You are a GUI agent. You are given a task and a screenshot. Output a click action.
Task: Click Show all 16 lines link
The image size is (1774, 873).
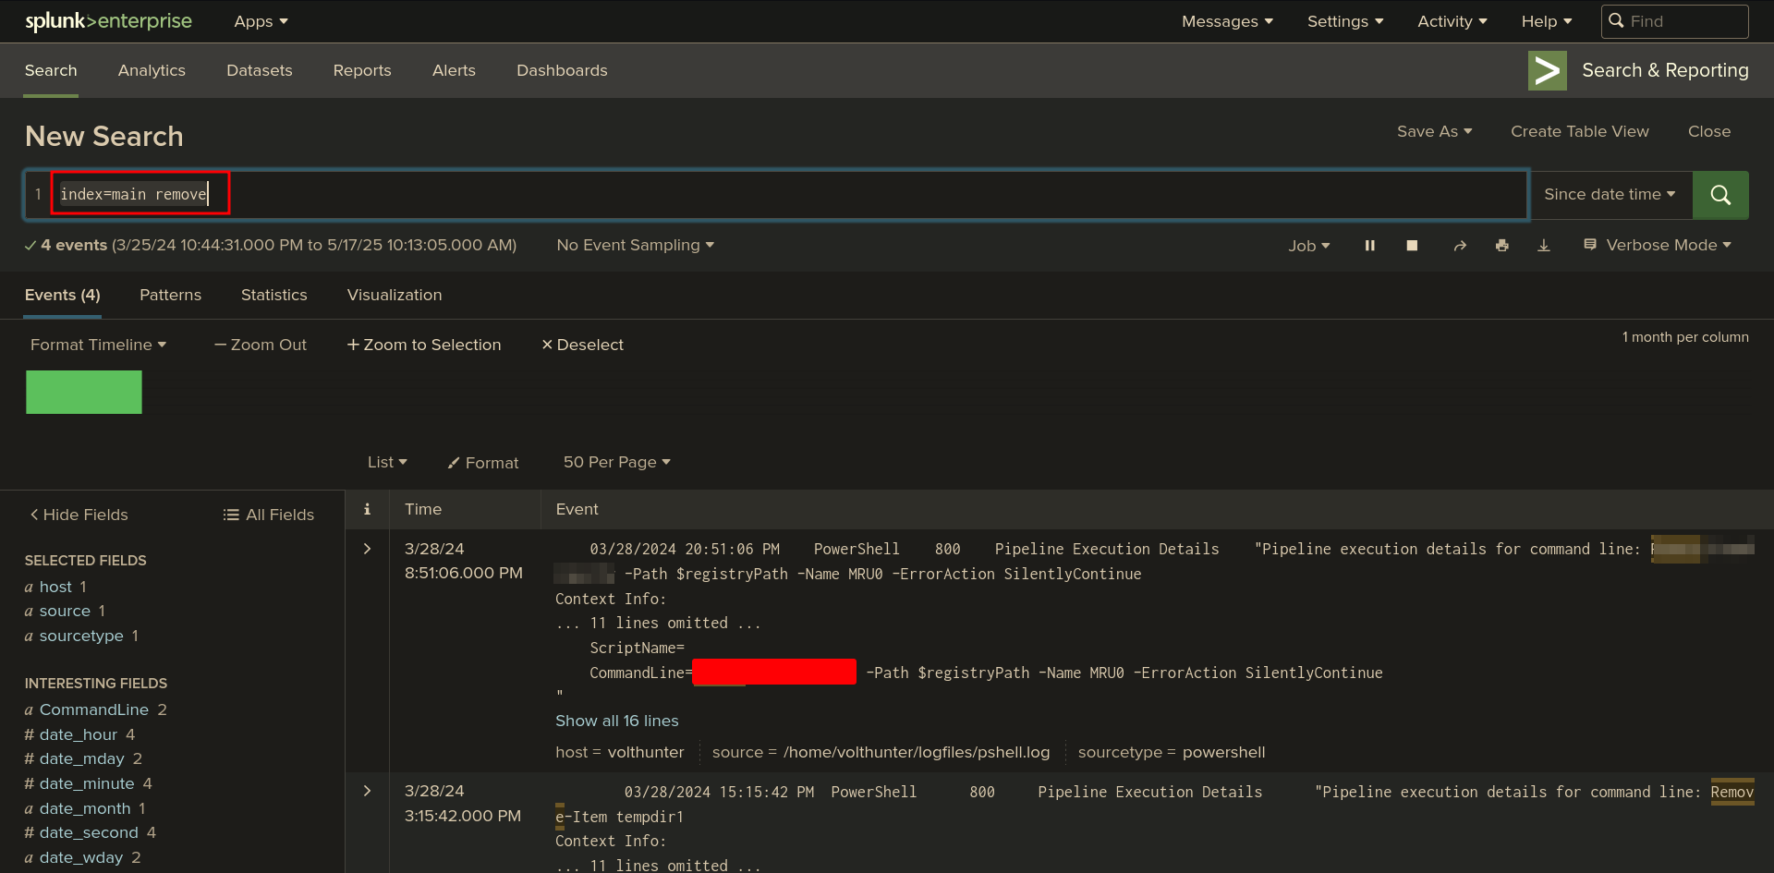pyautogui.click(x=617, y=721)
